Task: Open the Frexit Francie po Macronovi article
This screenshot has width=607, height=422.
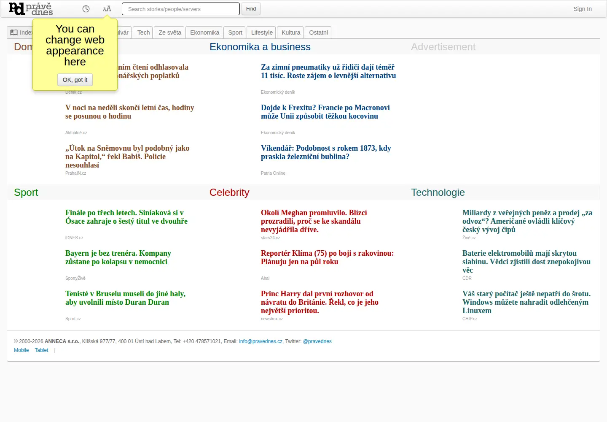Action: tap(325, 112)
